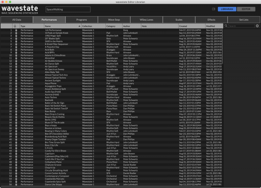Select the Effects tab
The image size is (261, 188).
(x=211, y=20)
